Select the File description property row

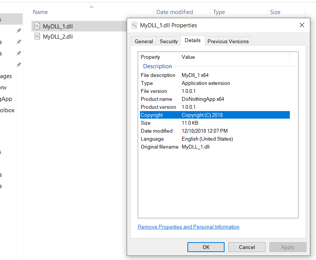point(215,75)
